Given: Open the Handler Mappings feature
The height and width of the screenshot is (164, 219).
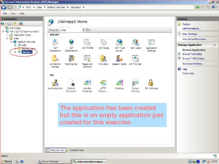Looking at the screenshot, I should pyautogui.click(x=87, y=83).
